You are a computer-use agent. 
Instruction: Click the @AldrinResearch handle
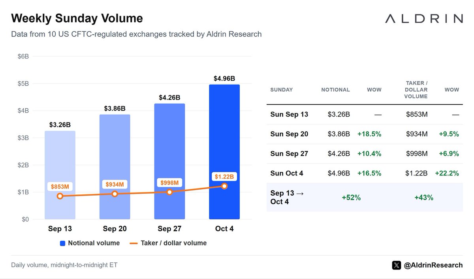coord(433,265)
